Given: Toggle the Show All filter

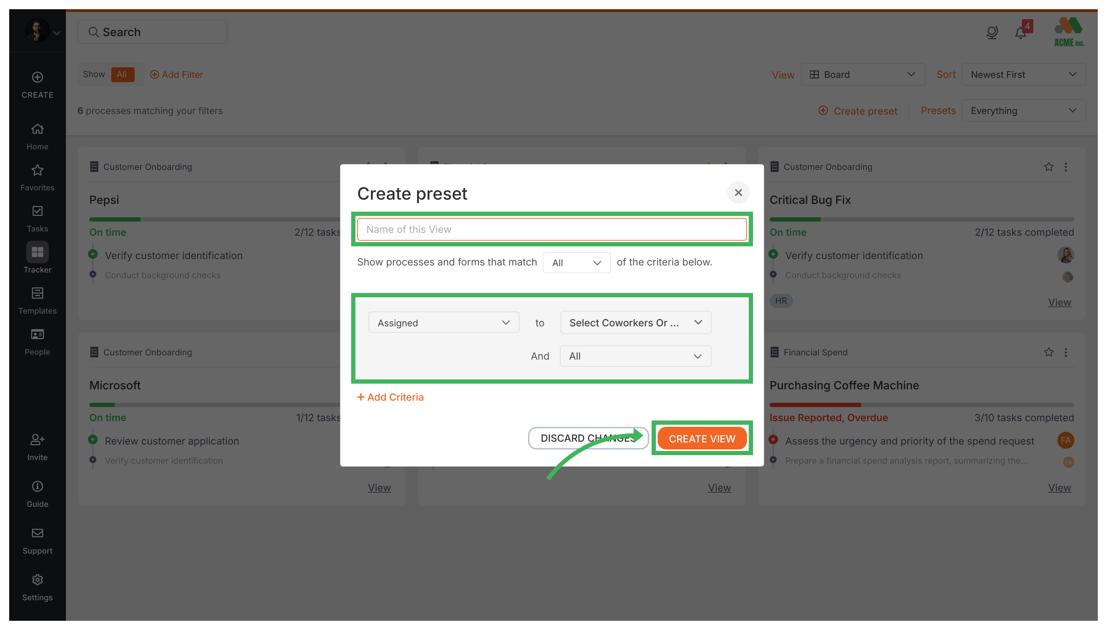Looking at the screenshot, I should coord(122,74).
